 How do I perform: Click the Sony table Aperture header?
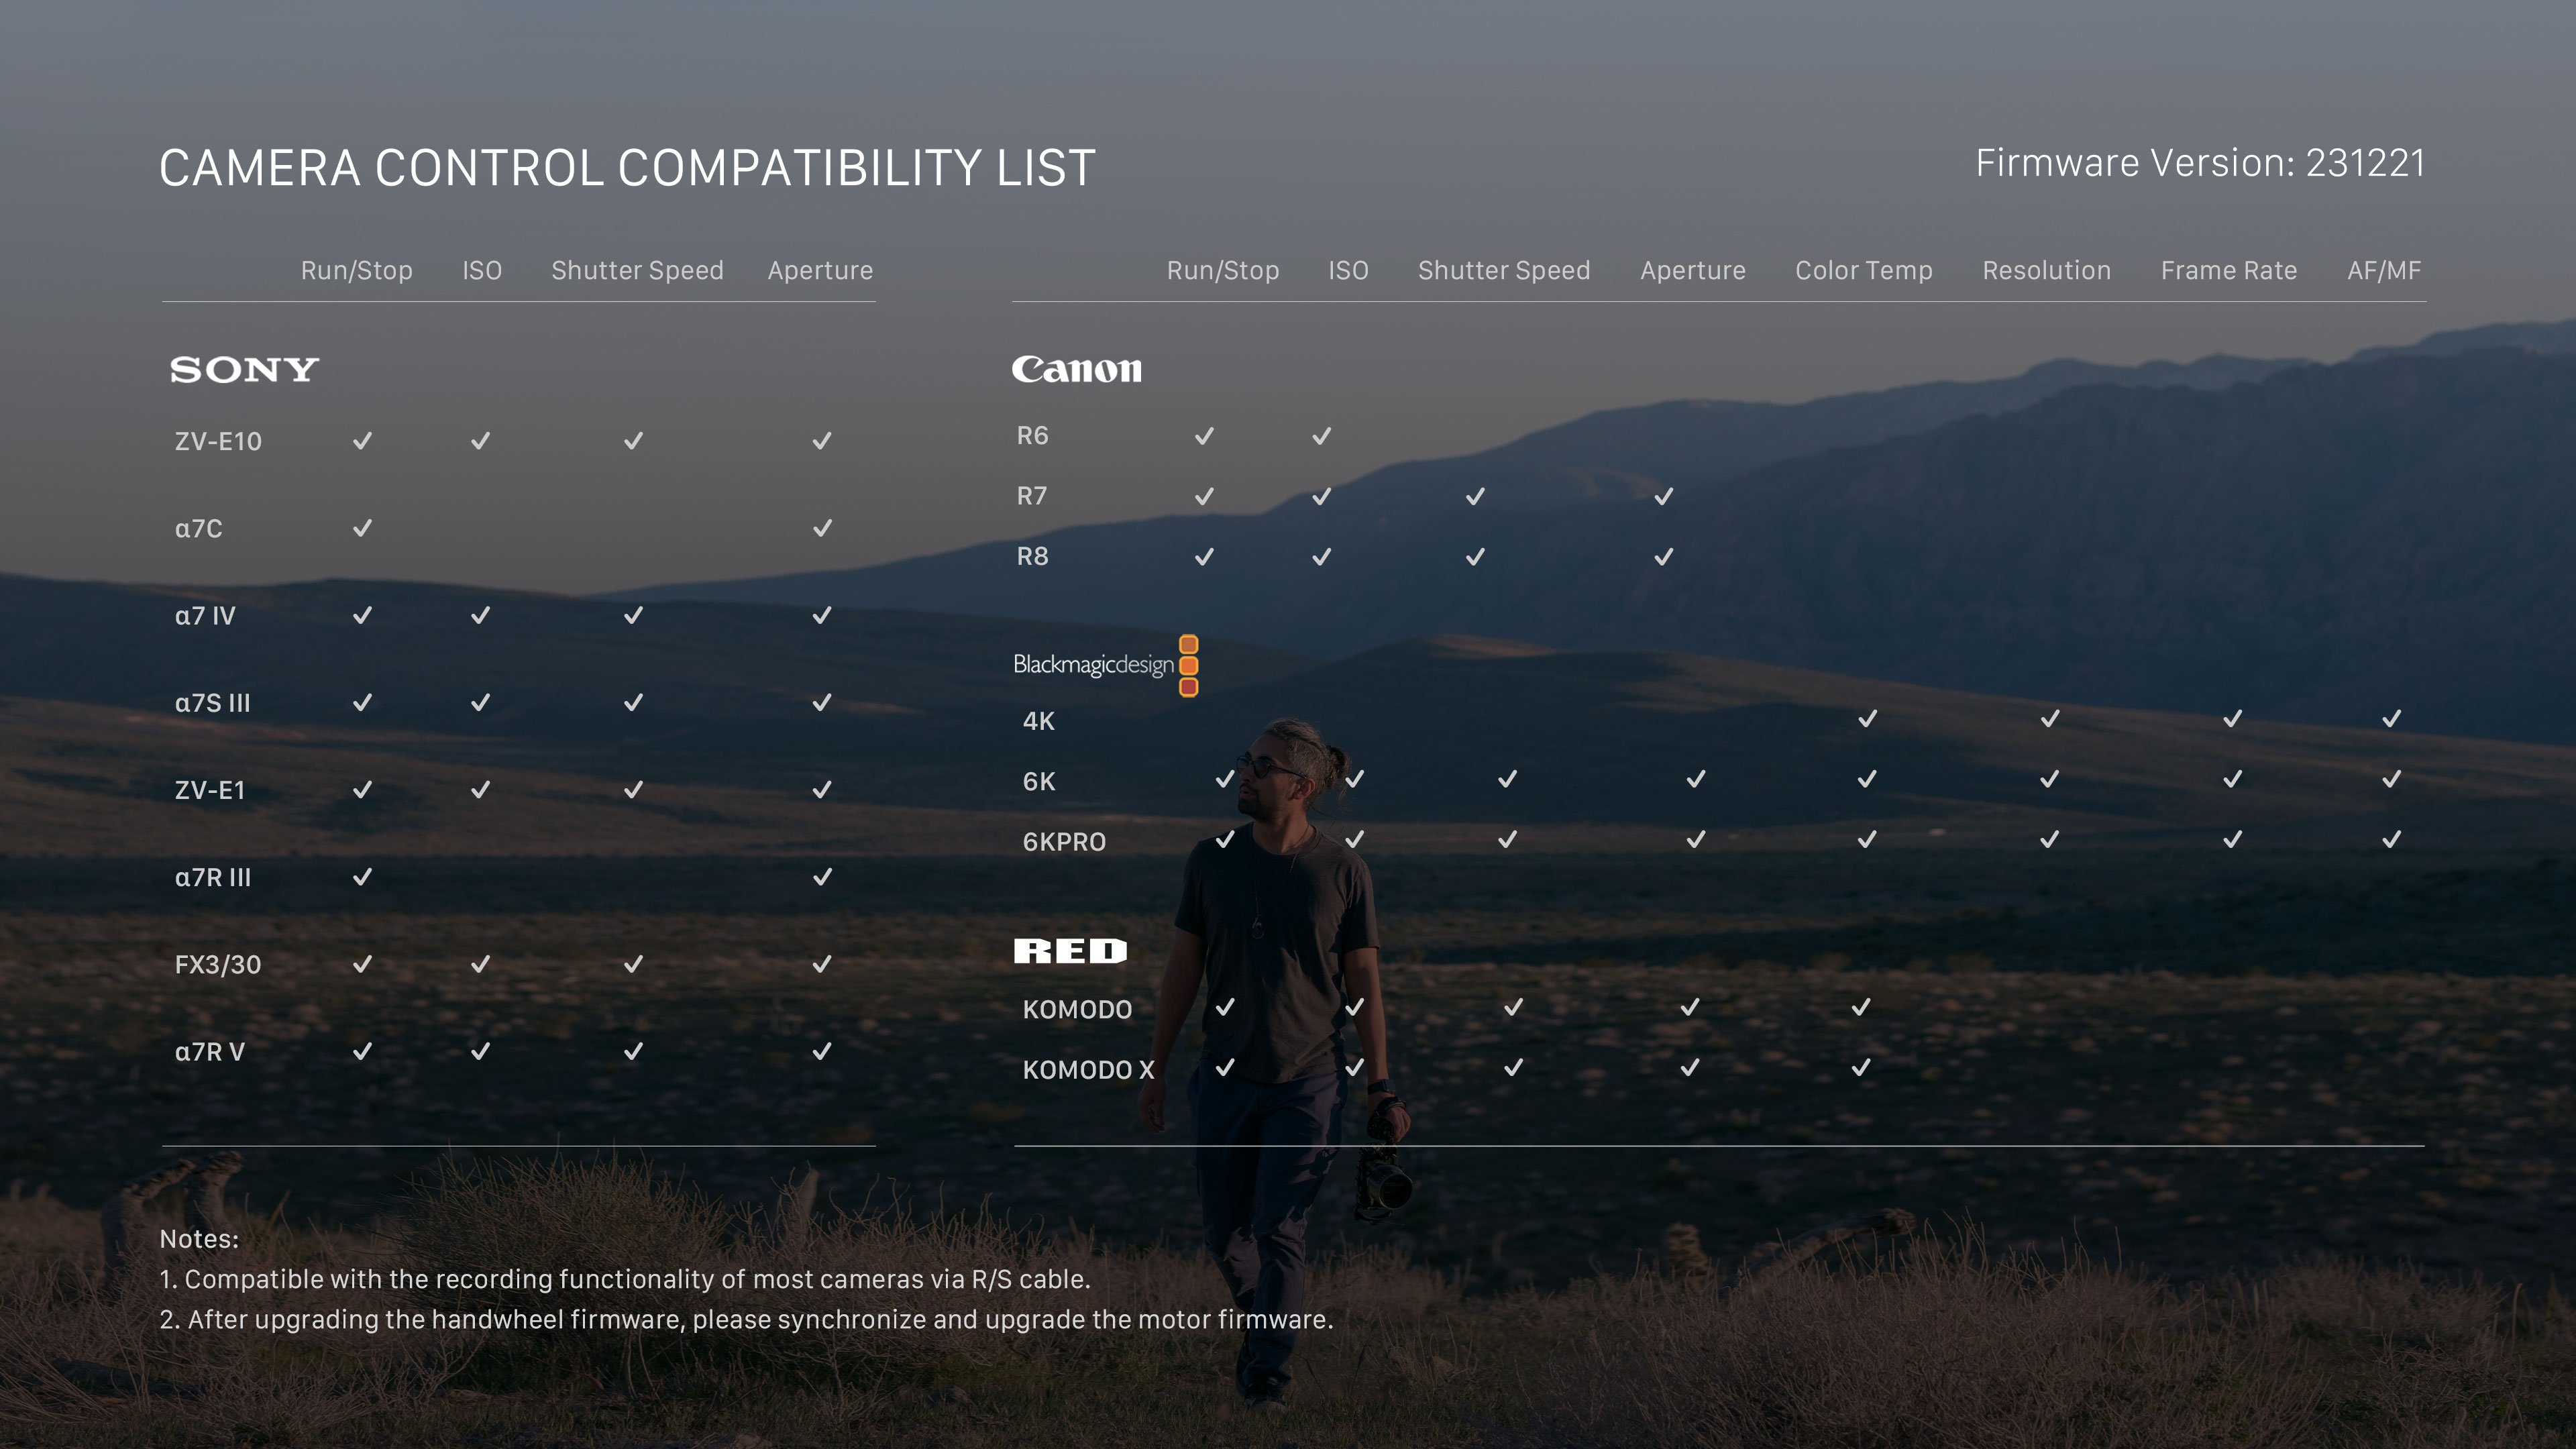coord(820,271)
